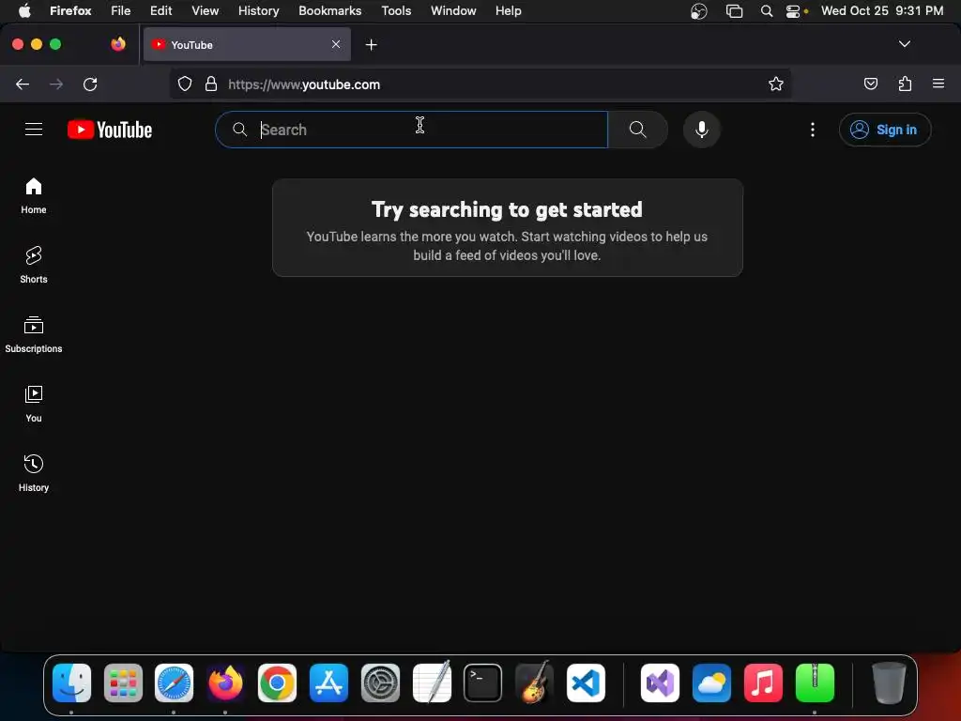Open Spotlight search in menu bar
Screen dimensions: 961x721
pos(766,10)
